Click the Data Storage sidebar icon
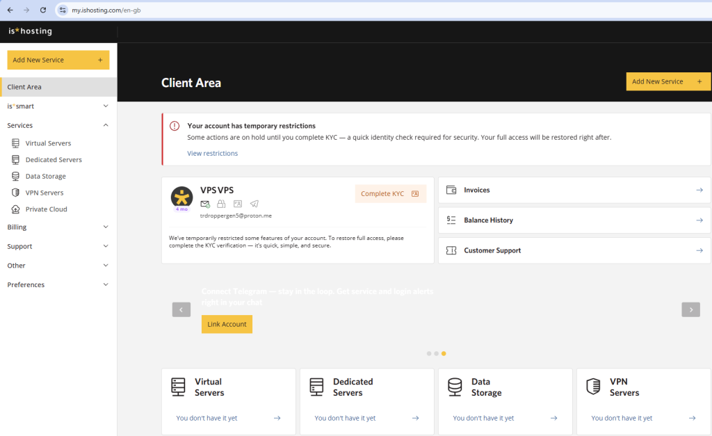The image size is (712, 436). tap(15, 177)
